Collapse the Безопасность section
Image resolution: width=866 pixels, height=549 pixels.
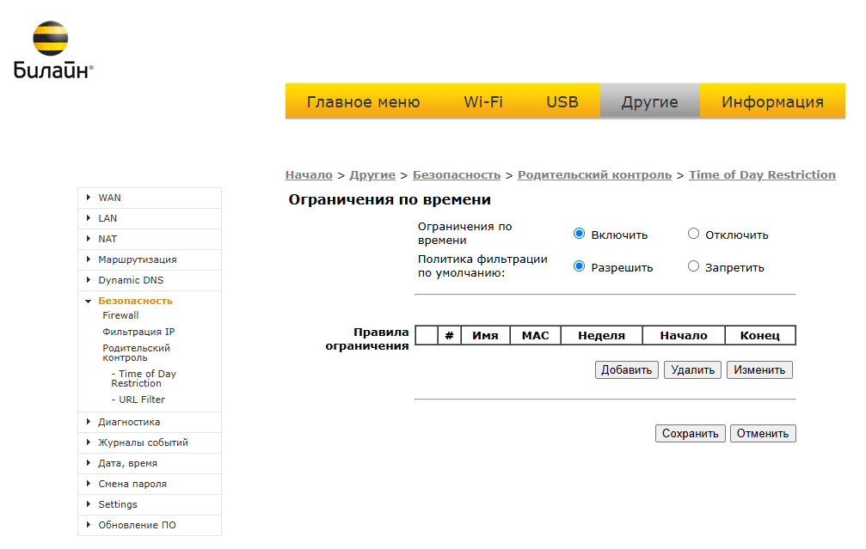[89, 301]
